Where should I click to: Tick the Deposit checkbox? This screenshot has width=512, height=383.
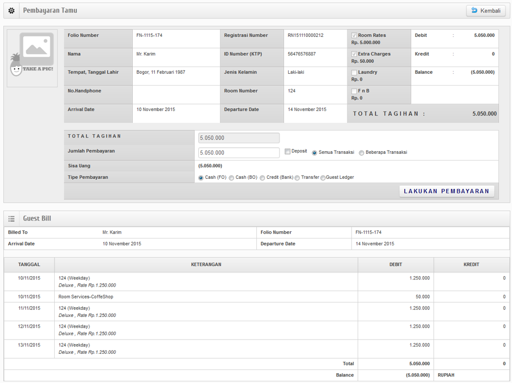pyautogui.click(x=288, y=152)
